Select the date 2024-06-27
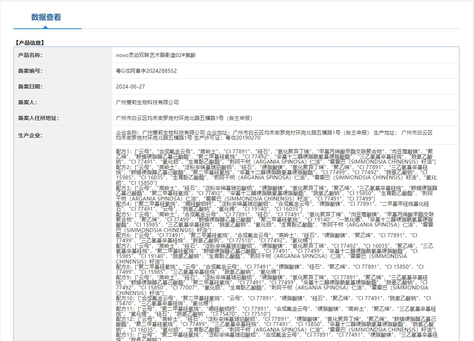This screenshot has width=474, height=341. point(130,87)
